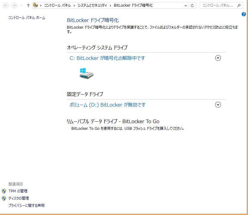Open プライバシーに関する声明 link
The height and width of the screenshot is (215, 248).
tap(27, 205)
